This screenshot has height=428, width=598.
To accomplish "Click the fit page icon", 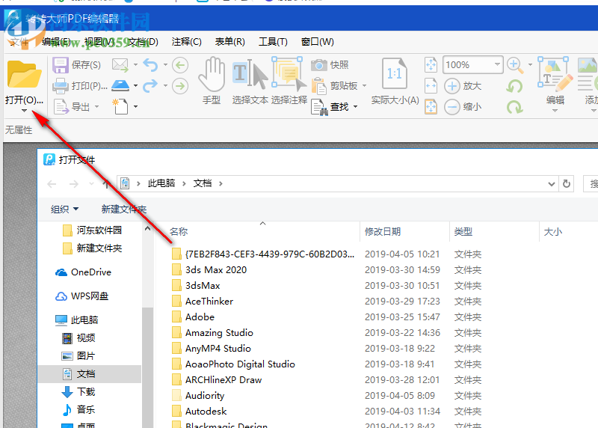I will 431,65.
